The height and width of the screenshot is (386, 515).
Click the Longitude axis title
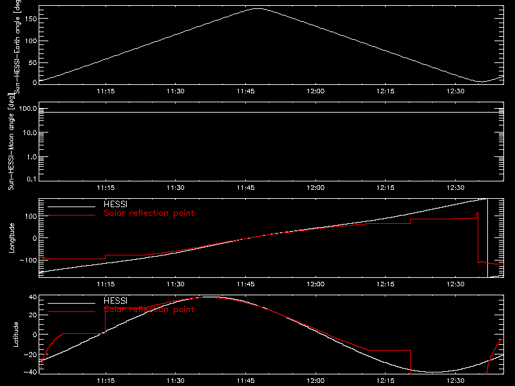coord(12,238)
